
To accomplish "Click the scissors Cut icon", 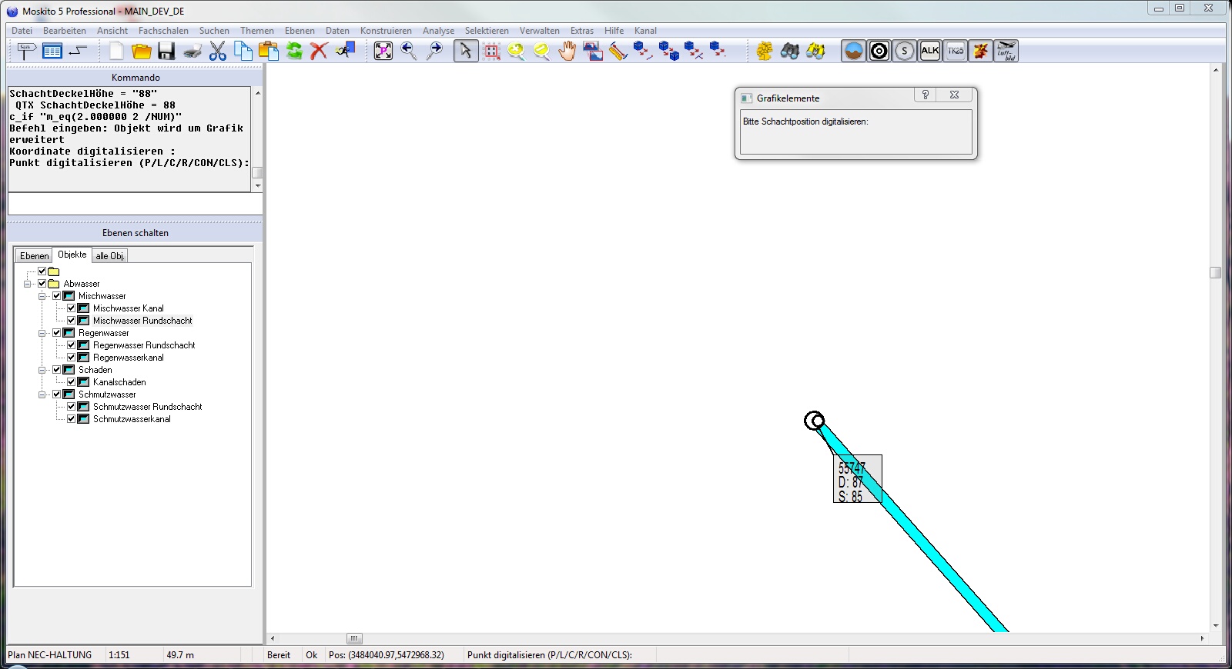I will [x=218, y=52].
